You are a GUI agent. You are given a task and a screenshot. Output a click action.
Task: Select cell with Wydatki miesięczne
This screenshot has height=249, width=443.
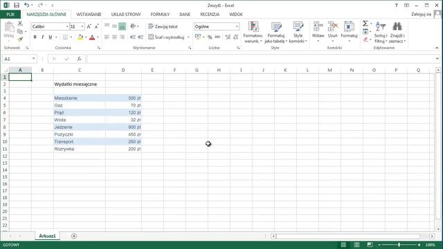(80, 84)
